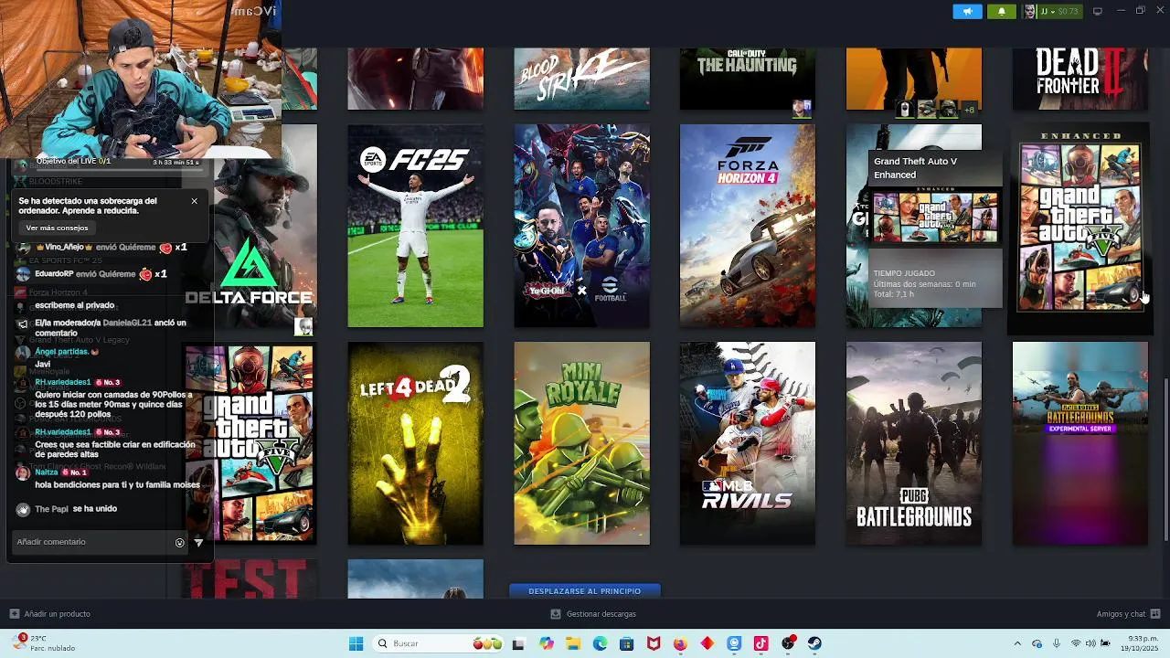Open Steam announcements megaphone button
Screen dimensions: 1170x658
(x=967, y=11)
